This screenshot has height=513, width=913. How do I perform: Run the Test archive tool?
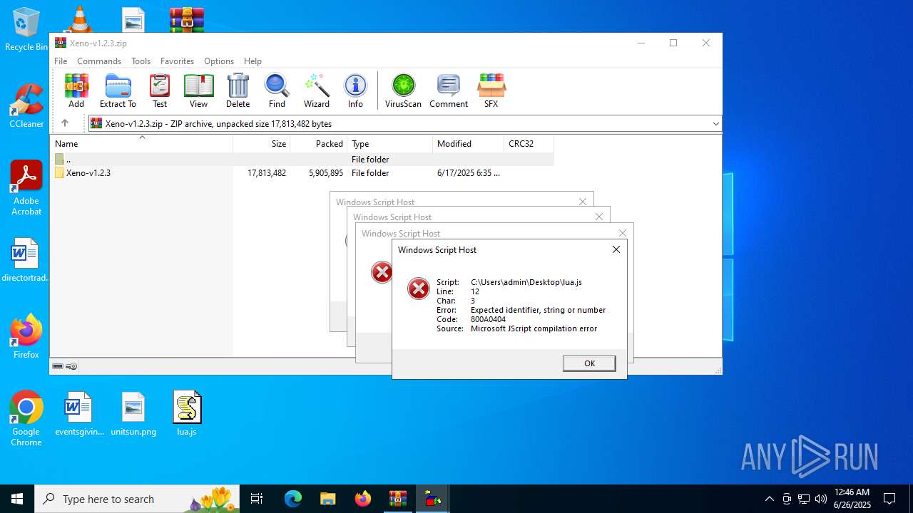[x=160, y=90]
